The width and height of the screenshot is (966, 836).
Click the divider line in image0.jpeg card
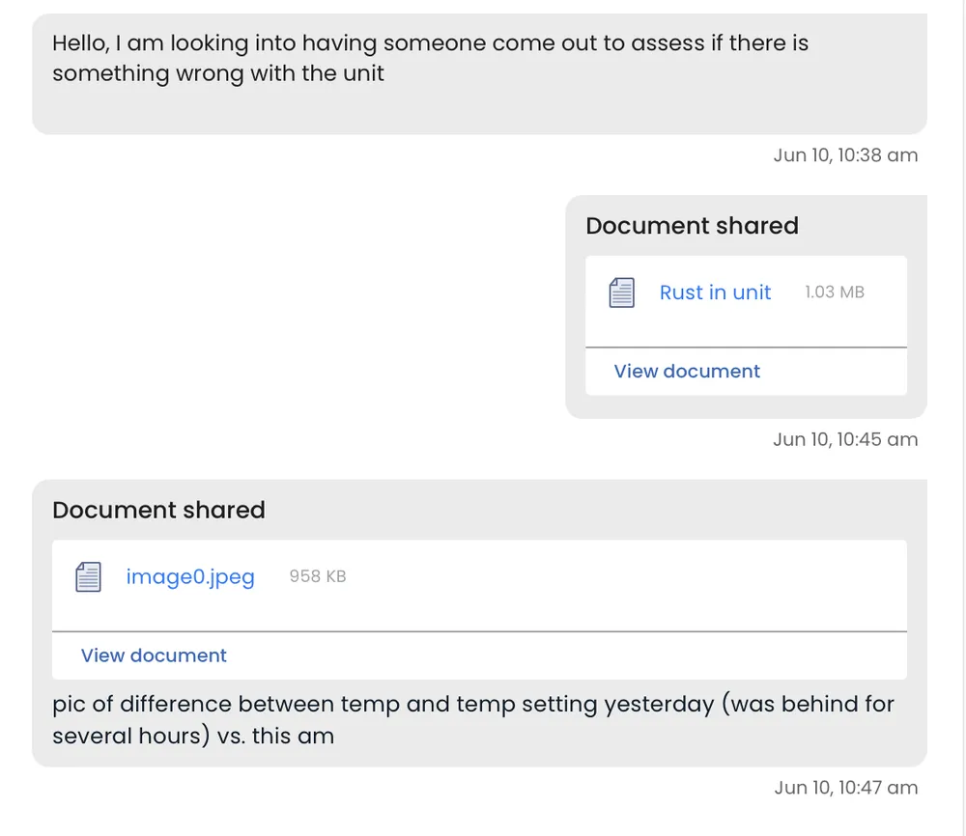point(478,631)
